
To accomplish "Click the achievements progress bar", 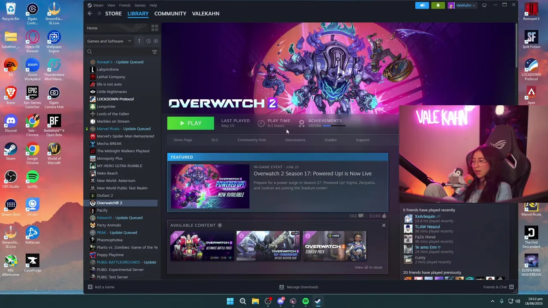I will click(334, 126).
